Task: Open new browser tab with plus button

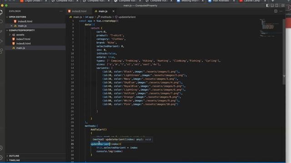Action: 273,1
